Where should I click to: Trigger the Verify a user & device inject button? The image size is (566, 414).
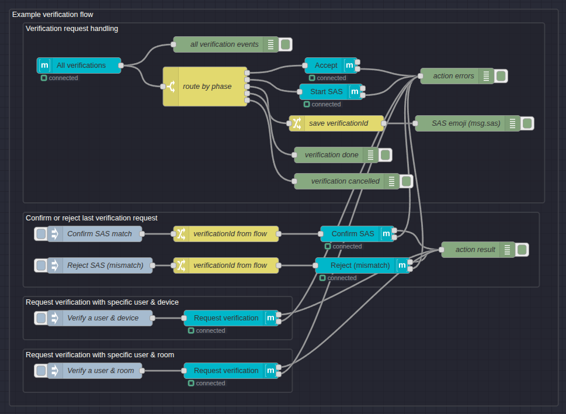coord(41,318)
